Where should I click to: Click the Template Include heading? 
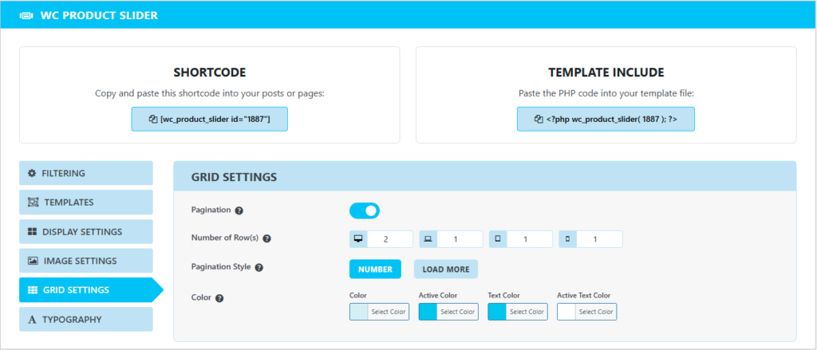(606, 73)
